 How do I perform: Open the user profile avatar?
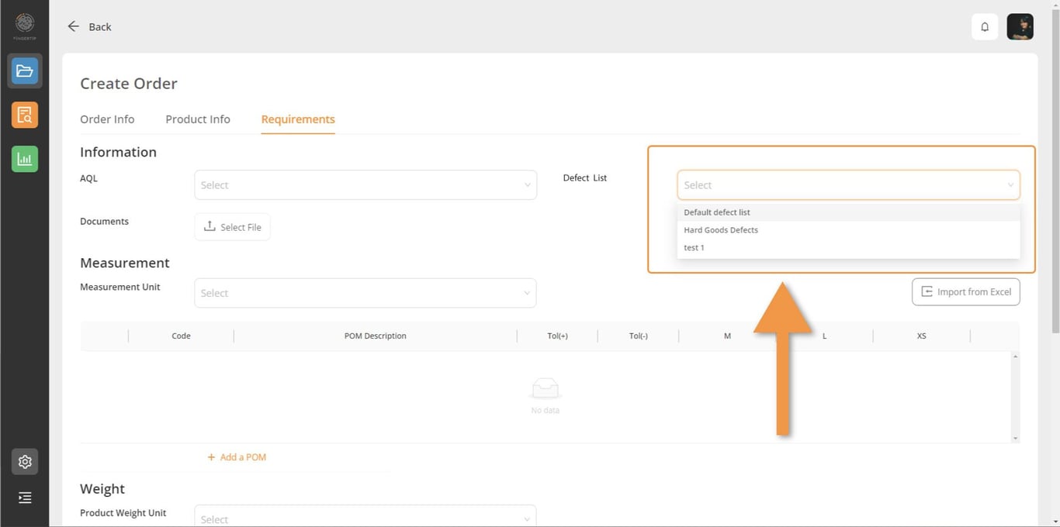(1020, 26)
